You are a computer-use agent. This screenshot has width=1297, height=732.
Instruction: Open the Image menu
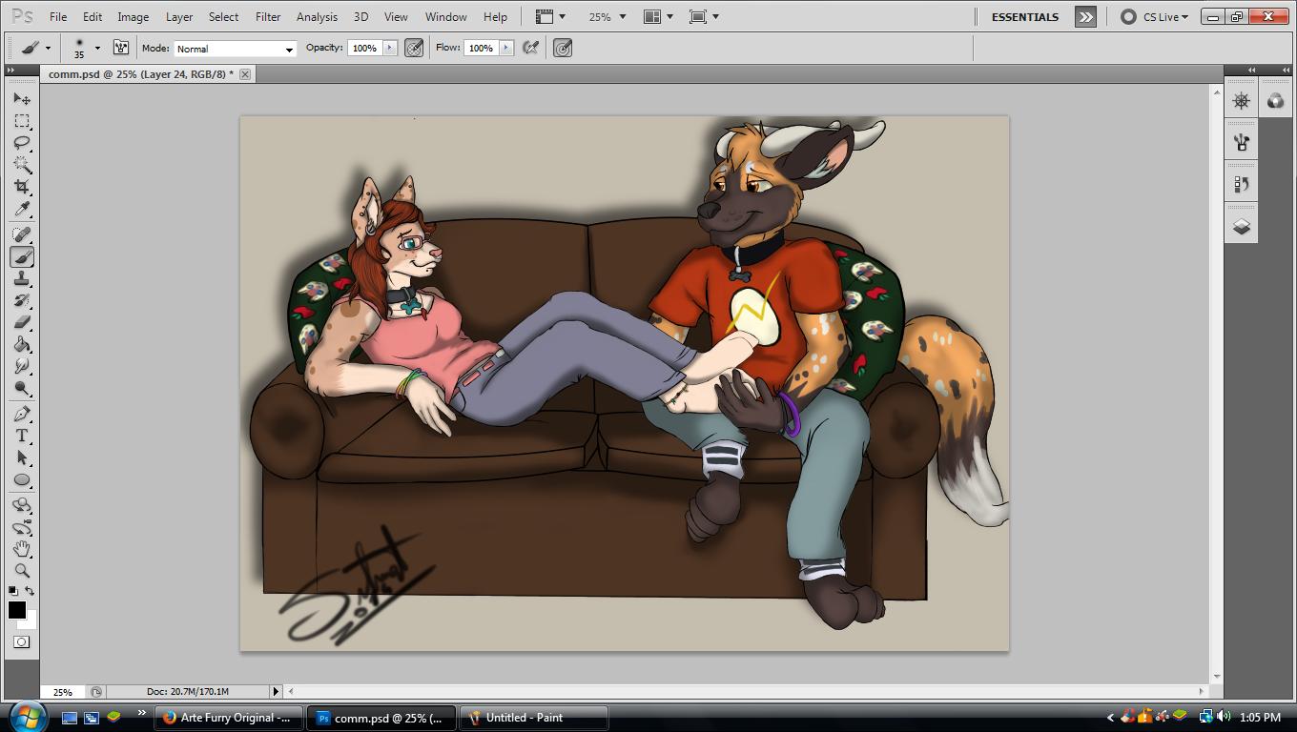(133, 16)
